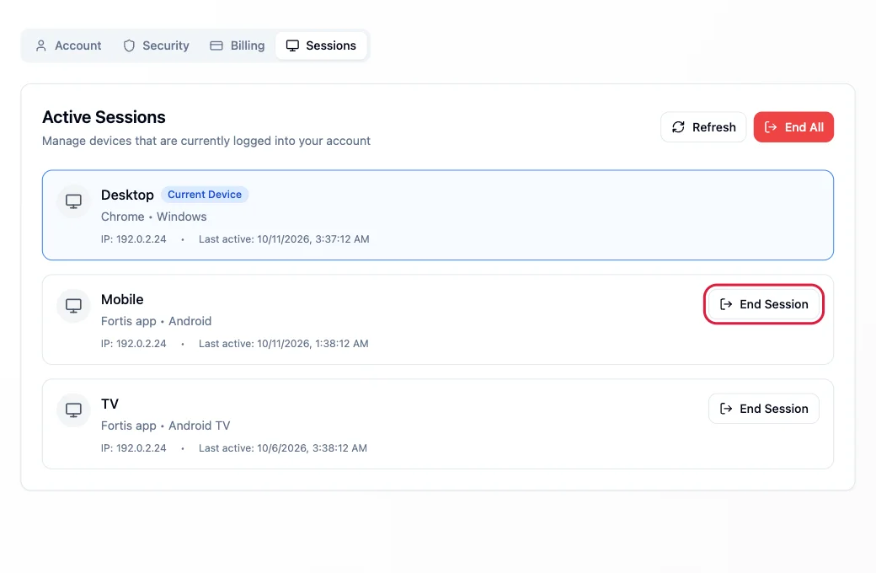
Task: End the TV session
Action: click(x=764, y=409)
